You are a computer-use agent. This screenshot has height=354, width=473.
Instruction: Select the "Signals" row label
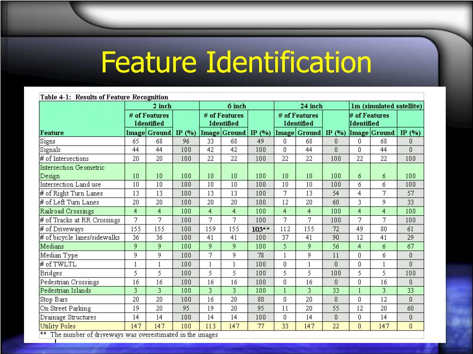[50, 150]
